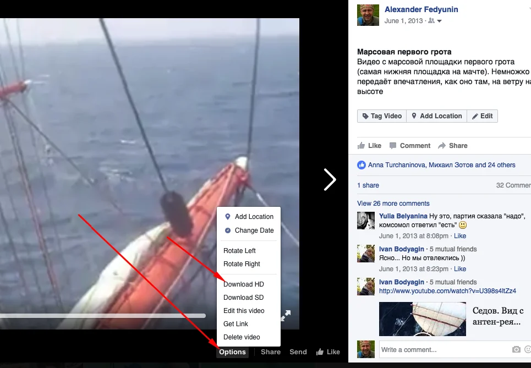Choose Rotate Left in the menu

pos(239,251)
